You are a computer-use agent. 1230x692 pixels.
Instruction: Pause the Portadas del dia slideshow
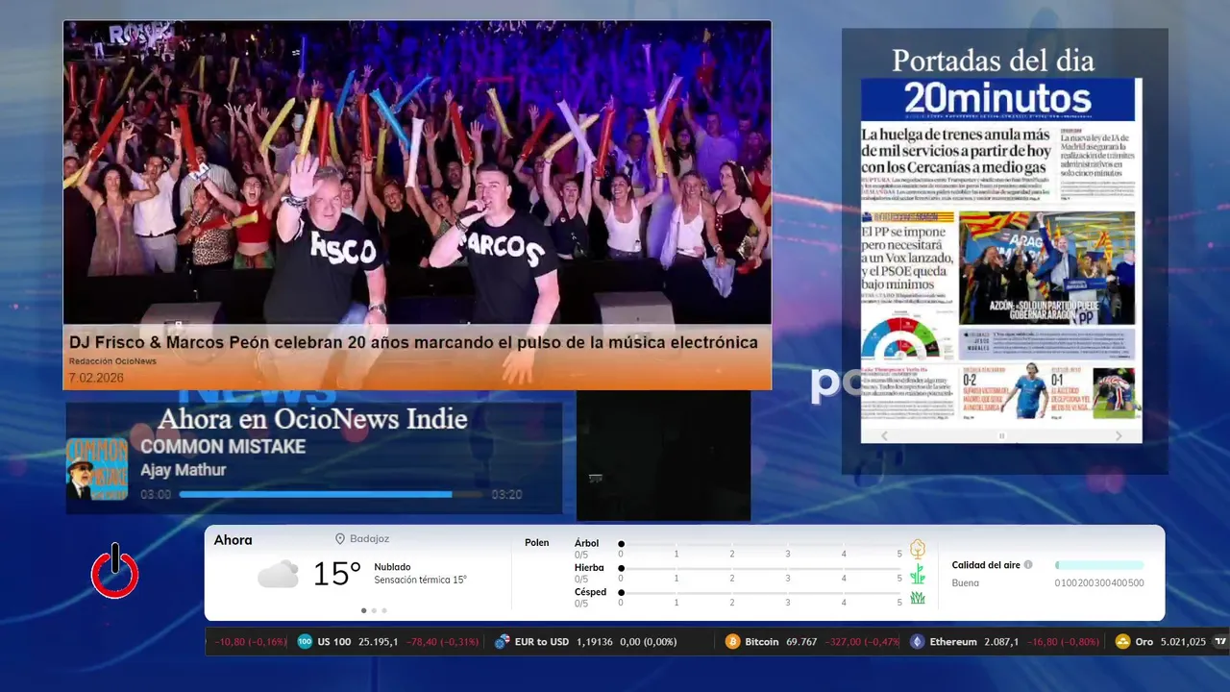(1001, 435)
